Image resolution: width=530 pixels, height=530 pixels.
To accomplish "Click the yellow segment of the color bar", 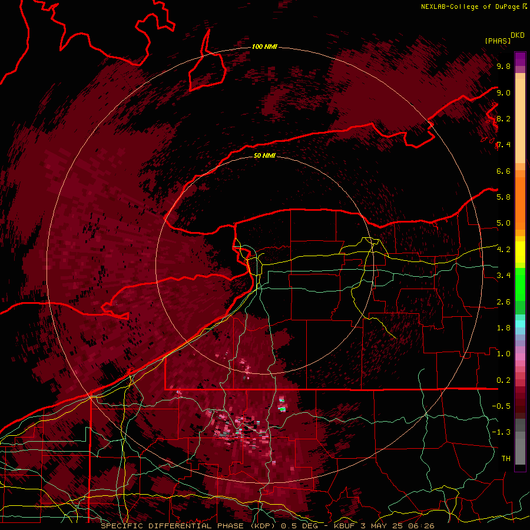I will coord(520,252).
